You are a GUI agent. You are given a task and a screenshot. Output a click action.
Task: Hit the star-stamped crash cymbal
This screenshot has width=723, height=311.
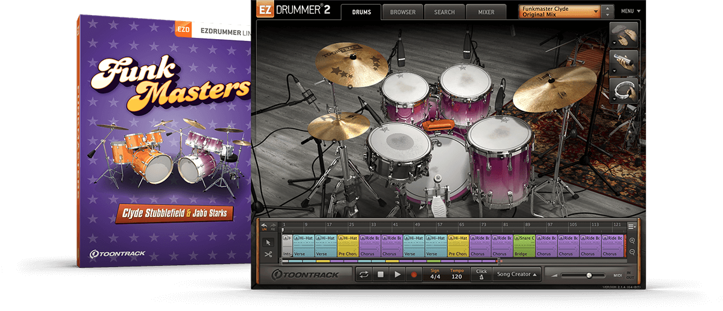point(352,66)
